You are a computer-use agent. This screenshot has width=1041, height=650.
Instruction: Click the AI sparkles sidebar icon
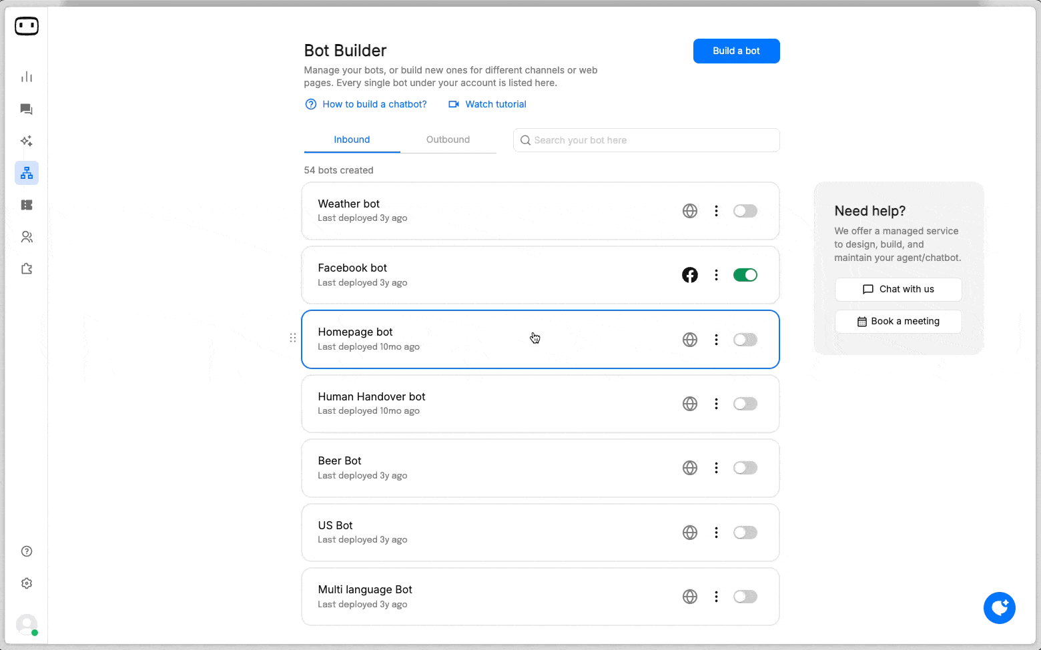click(x=27, y=141)
